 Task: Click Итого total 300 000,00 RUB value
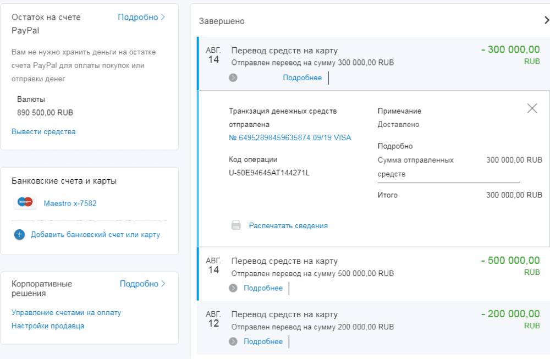(x=514, y=195)
